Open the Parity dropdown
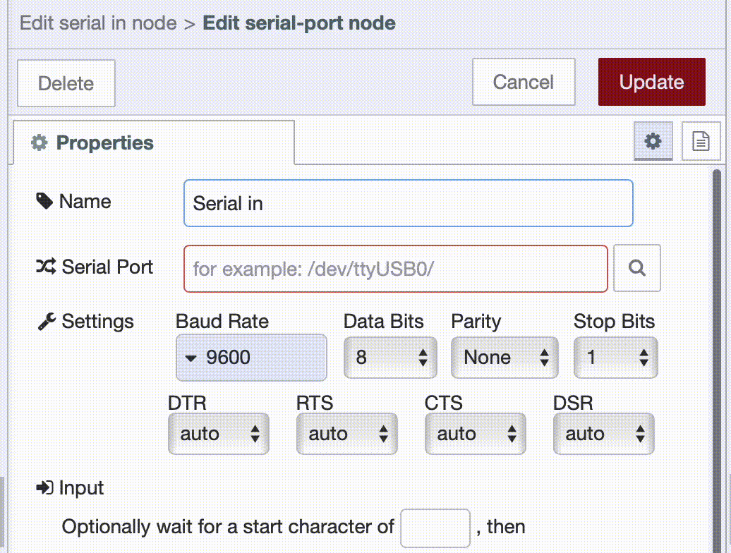Image resolution: width=731 pixels, height=553 pixels. (504, 358)
